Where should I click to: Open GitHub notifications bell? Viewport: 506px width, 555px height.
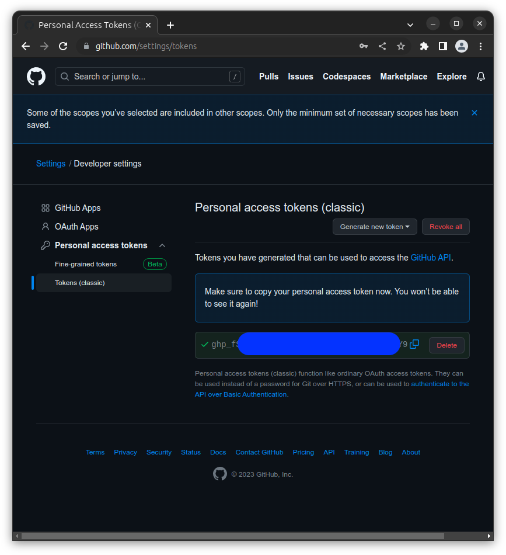[x=481, y=77]
